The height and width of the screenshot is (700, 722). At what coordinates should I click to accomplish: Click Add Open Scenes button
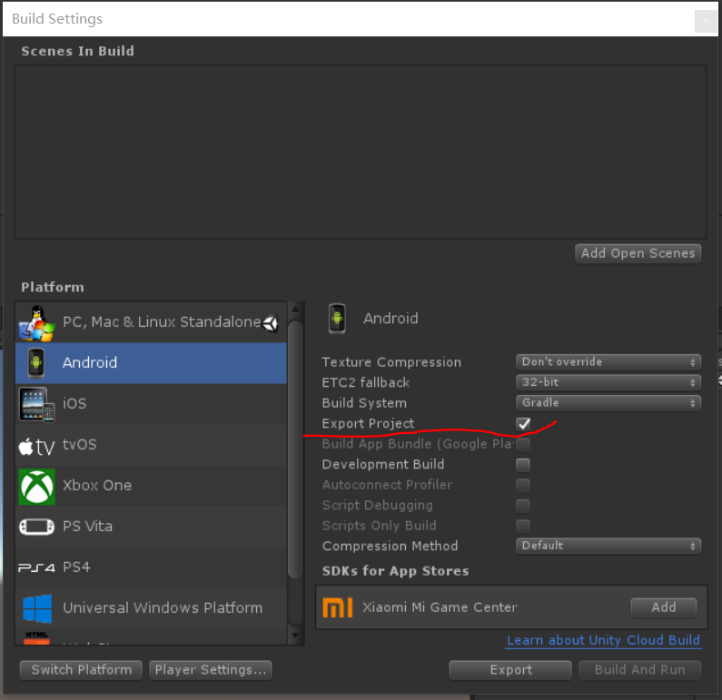point(638,253)
